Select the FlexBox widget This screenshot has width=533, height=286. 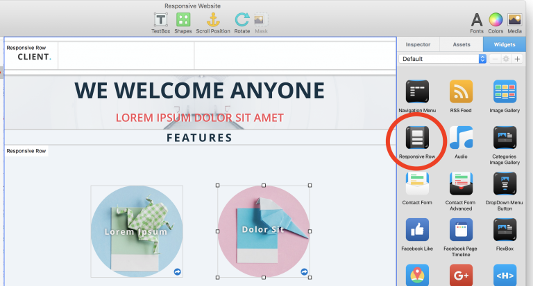point(505,230)
